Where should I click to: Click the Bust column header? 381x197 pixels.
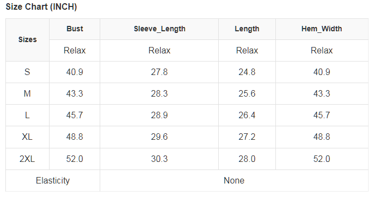pyautogui.click(x=74, y=29)
